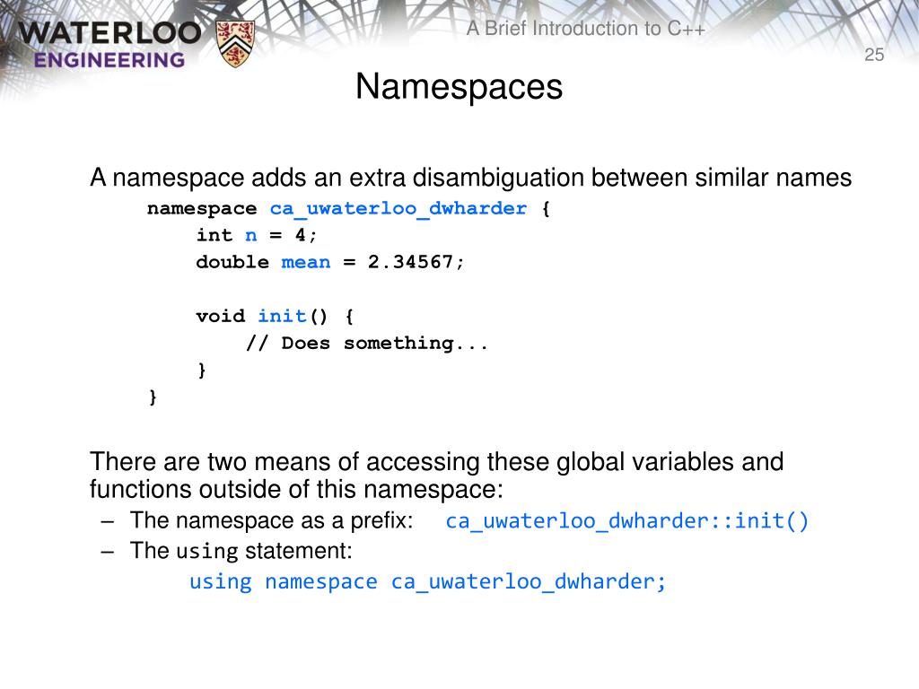Click the WATERLOO wordmark text
The height and width of the screenshot is (689, 919).
coord(109,33)
